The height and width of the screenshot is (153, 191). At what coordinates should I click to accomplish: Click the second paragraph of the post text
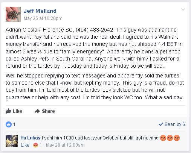pos(95,86)
